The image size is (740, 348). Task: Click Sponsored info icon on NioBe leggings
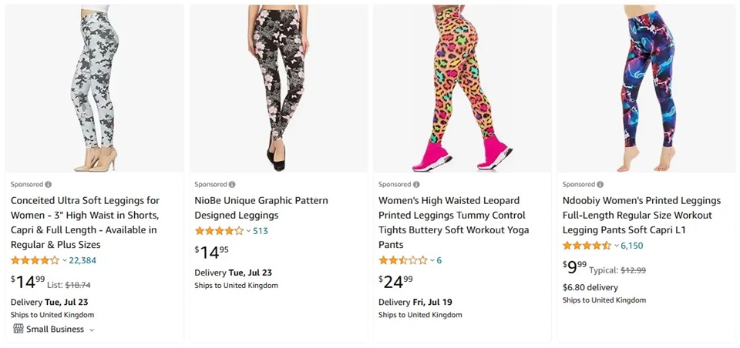click(x=232, y=185)
